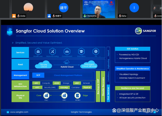
Task: Click the aSEC green tag
Action: click(x=37, y=87)
